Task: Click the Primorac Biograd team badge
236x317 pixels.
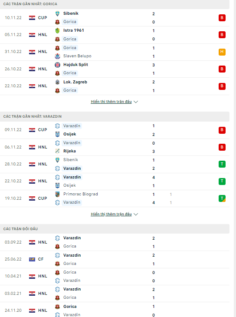Action: (57, 194)
